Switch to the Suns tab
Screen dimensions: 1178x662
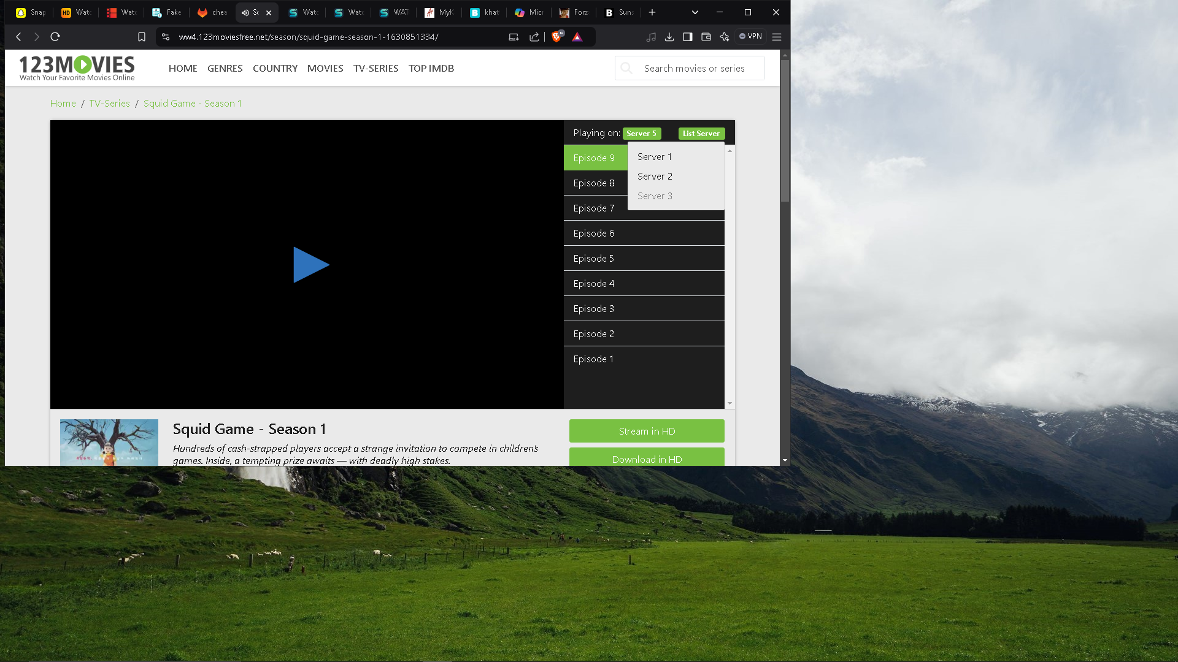620,12
